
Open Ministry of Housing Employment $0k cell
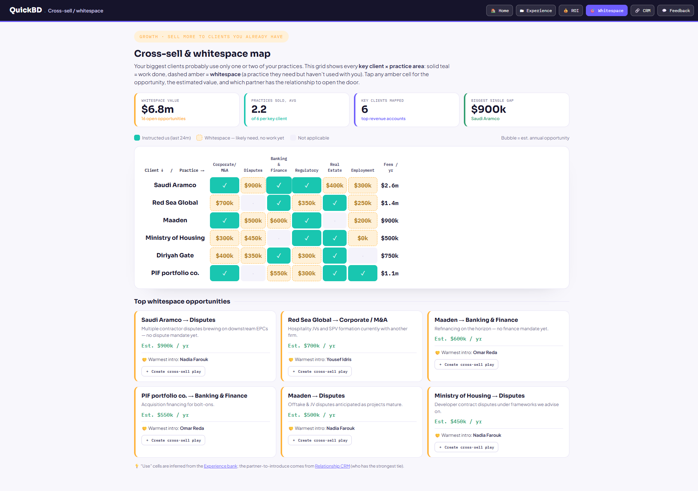pyautogui.click(x=363, y=238)
